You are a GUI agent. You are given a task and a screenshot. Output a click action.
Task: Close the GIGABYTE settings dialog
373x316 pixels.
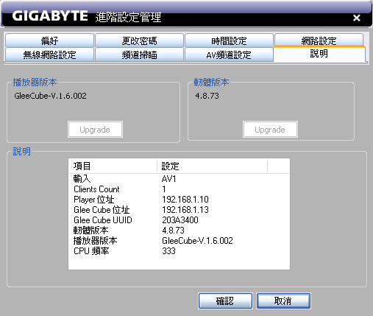(356, 18)
